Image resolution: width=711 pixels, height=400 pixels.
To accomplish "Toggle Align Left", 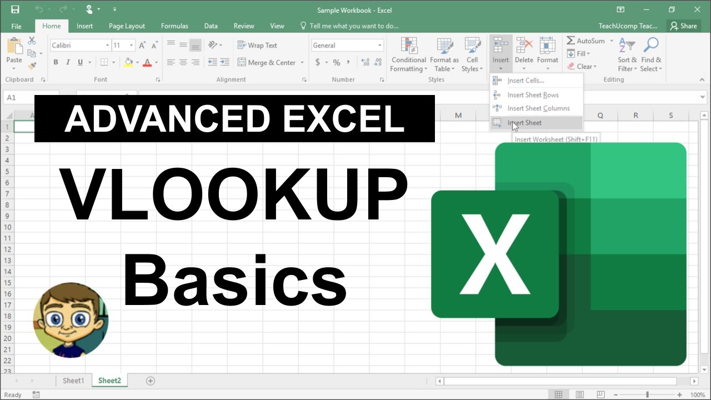I will 171,62.
